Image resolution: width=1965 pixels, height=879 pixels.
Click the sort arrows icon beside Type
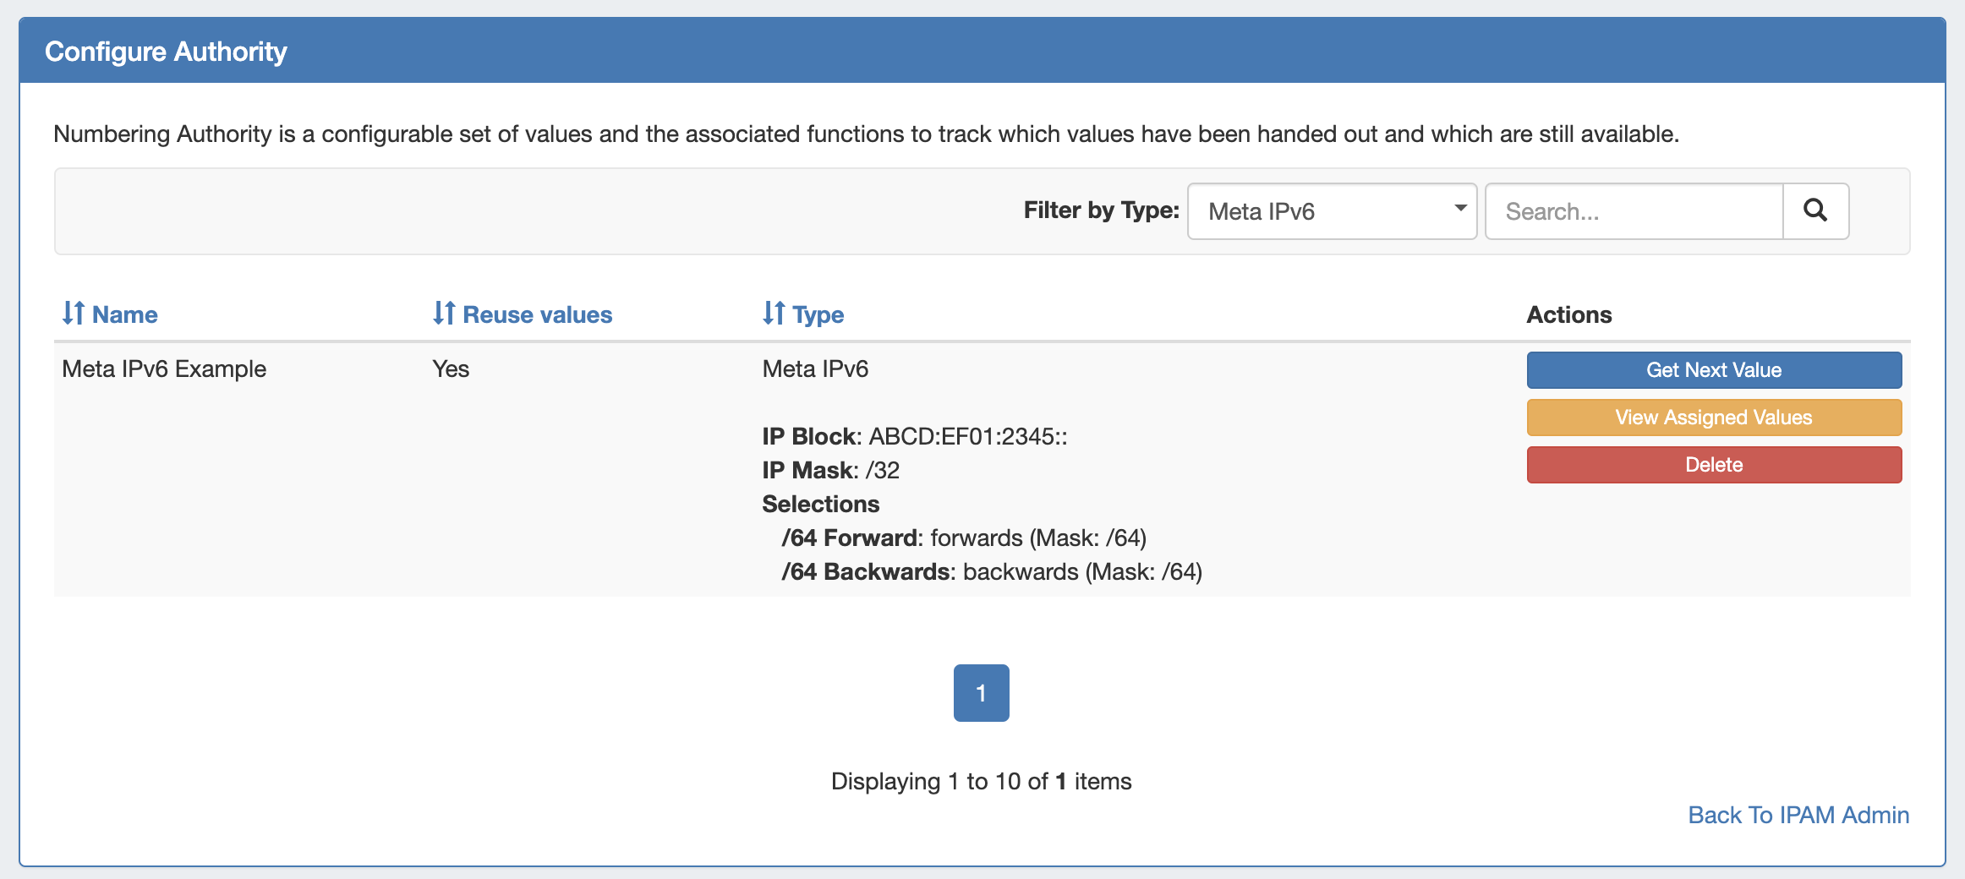(x=774, y=314)
